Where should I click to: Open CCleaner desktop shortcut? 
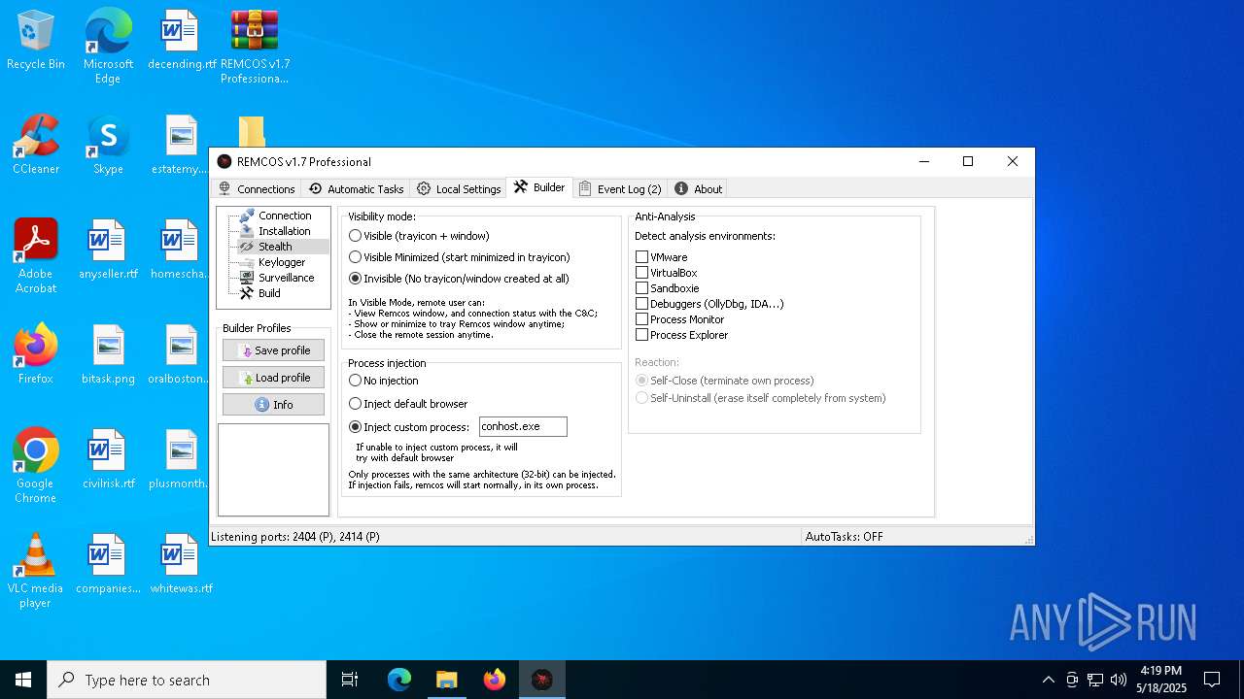click(36, 146)
